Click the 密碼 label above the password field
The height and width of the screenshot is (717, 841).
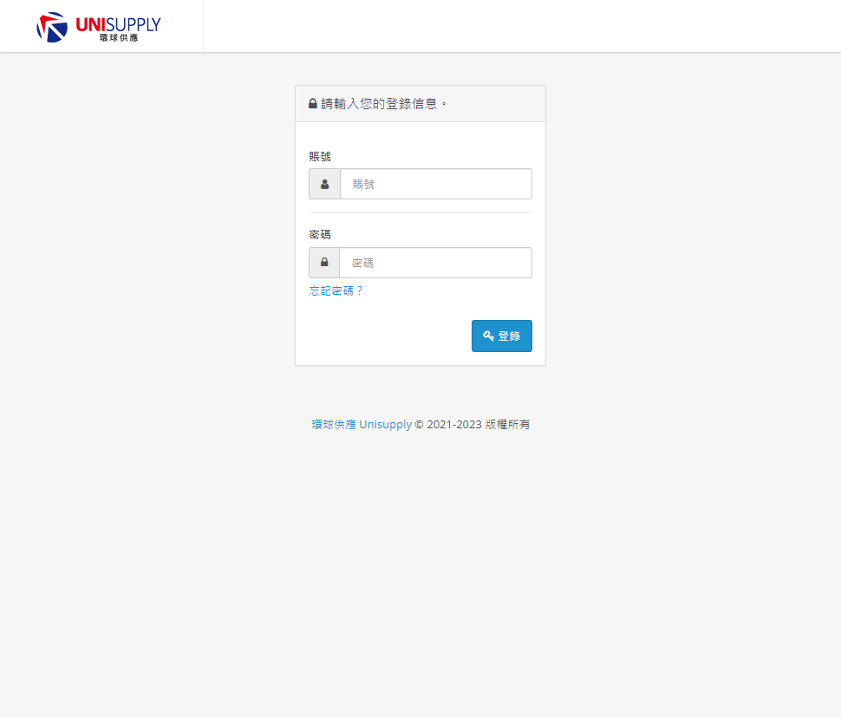pos(320,234)
